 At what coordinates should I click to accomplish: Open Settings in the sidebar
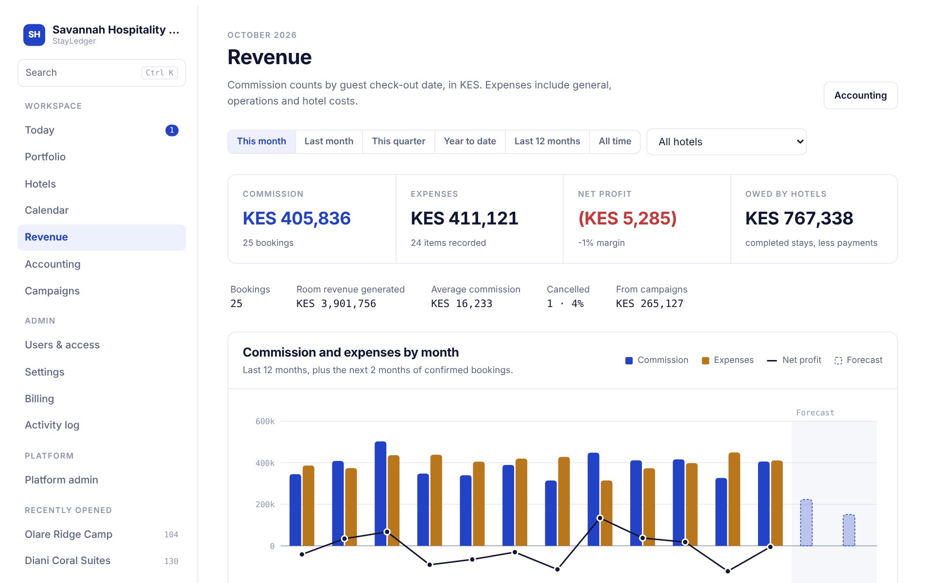(x=102, y=372)
